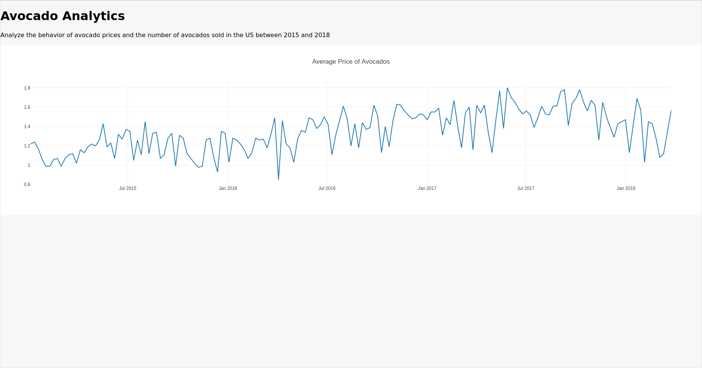
Task: Click the chart title Average Price of Avocados
Action: [x=351, y=61]
